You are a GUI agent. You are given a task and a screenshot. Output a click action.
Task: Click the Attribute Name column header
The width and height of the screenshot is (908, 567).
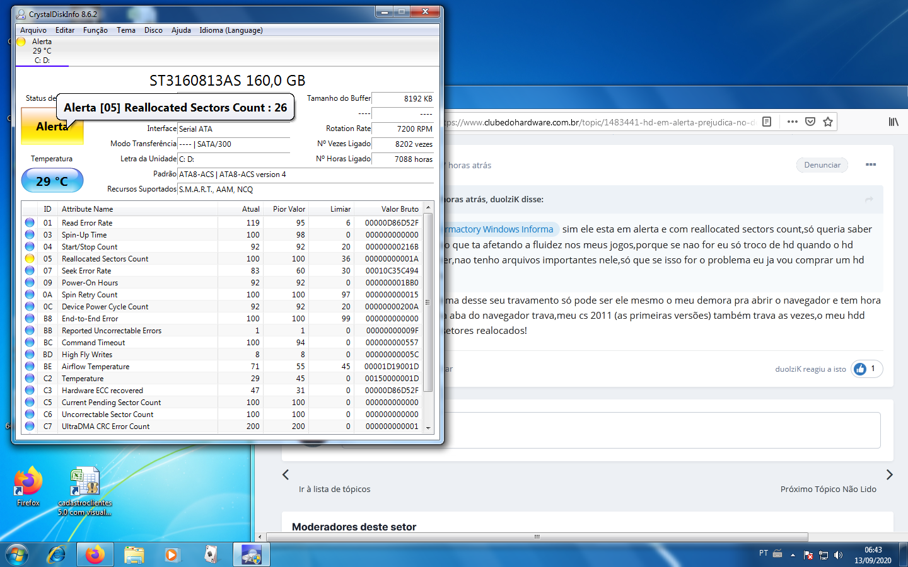(x=137, y=209)
